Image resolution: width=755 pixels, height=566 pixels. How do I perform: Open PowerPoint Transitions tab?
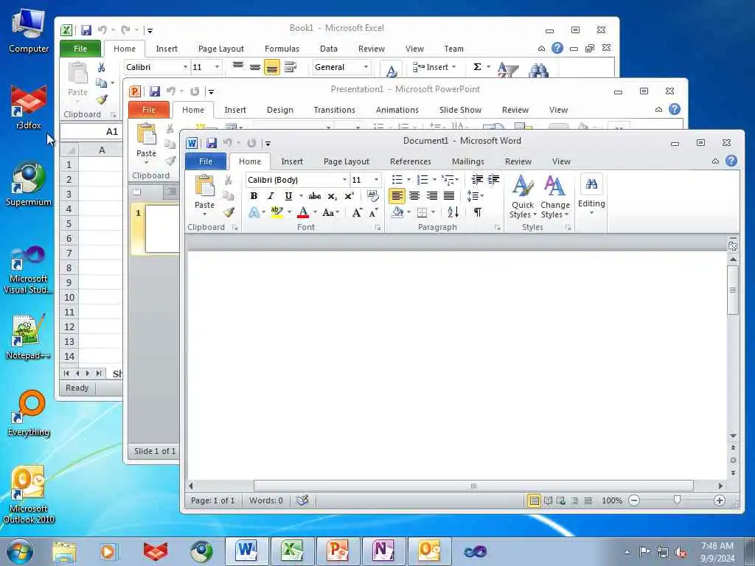[334, 110]
